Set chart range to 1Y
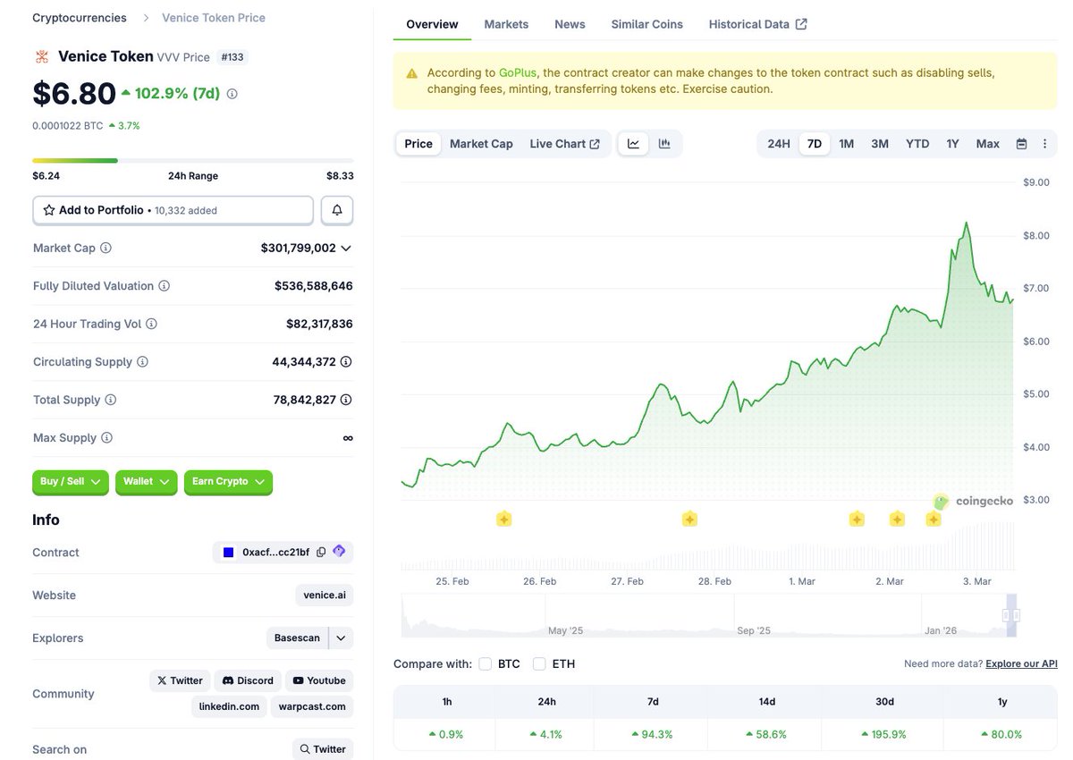1073x760 pixels. tap(953, 144)
